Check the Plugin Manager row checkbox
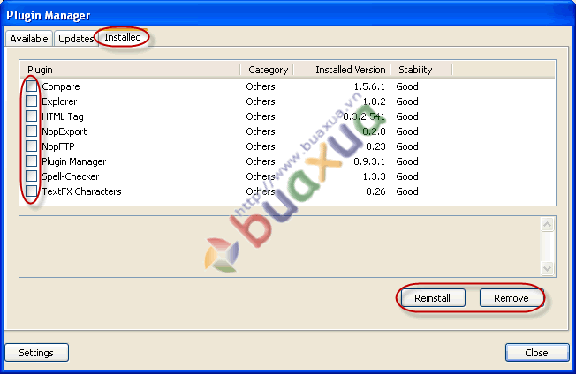 tap(31, 161)
